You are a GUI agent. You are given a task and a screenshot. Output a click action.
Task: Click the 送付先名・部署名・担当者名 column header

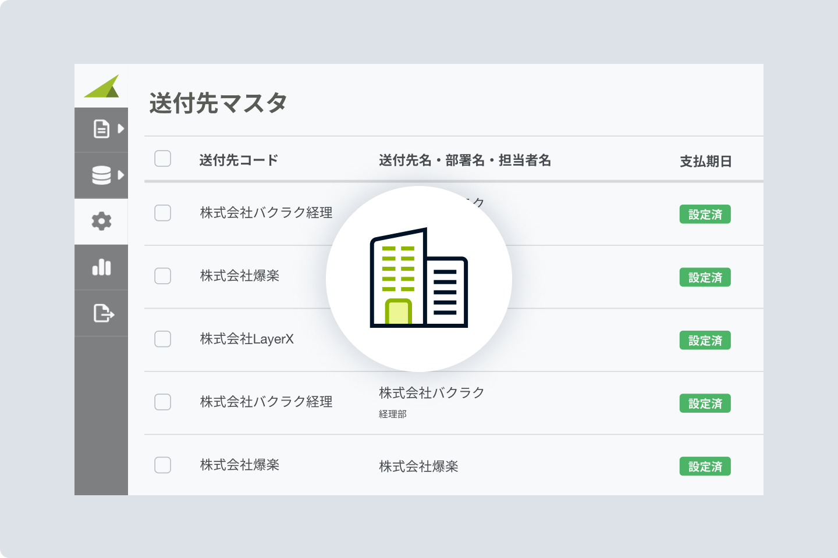pos(465,160)
